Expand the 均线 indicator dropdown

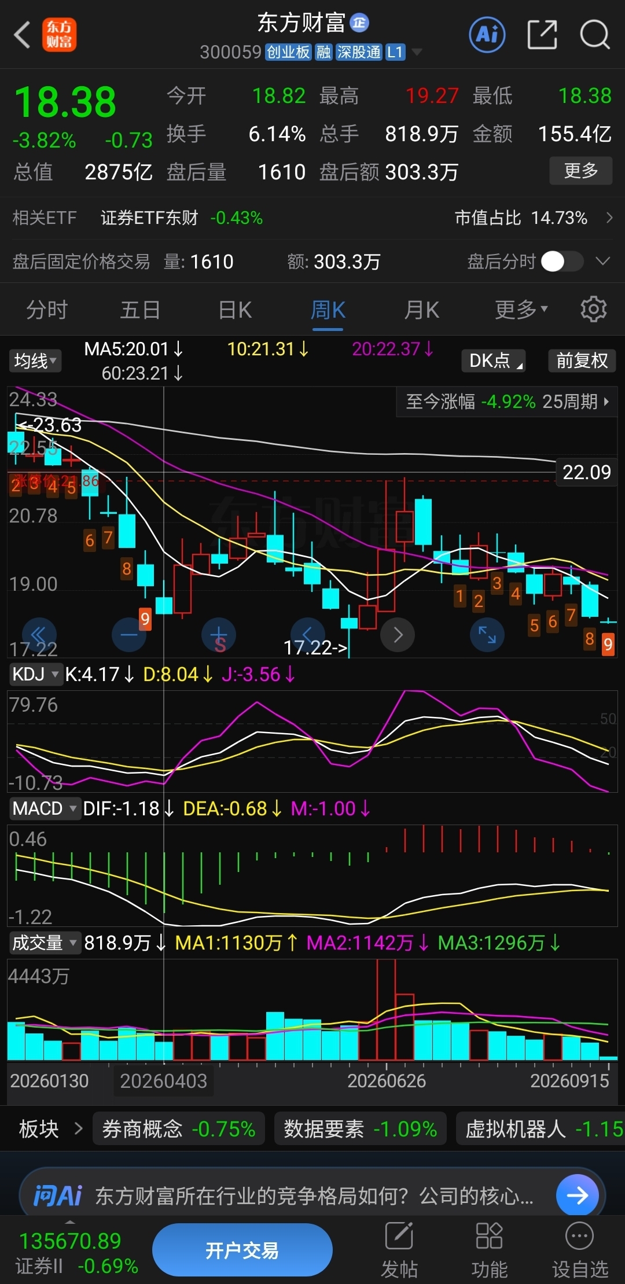35,361
